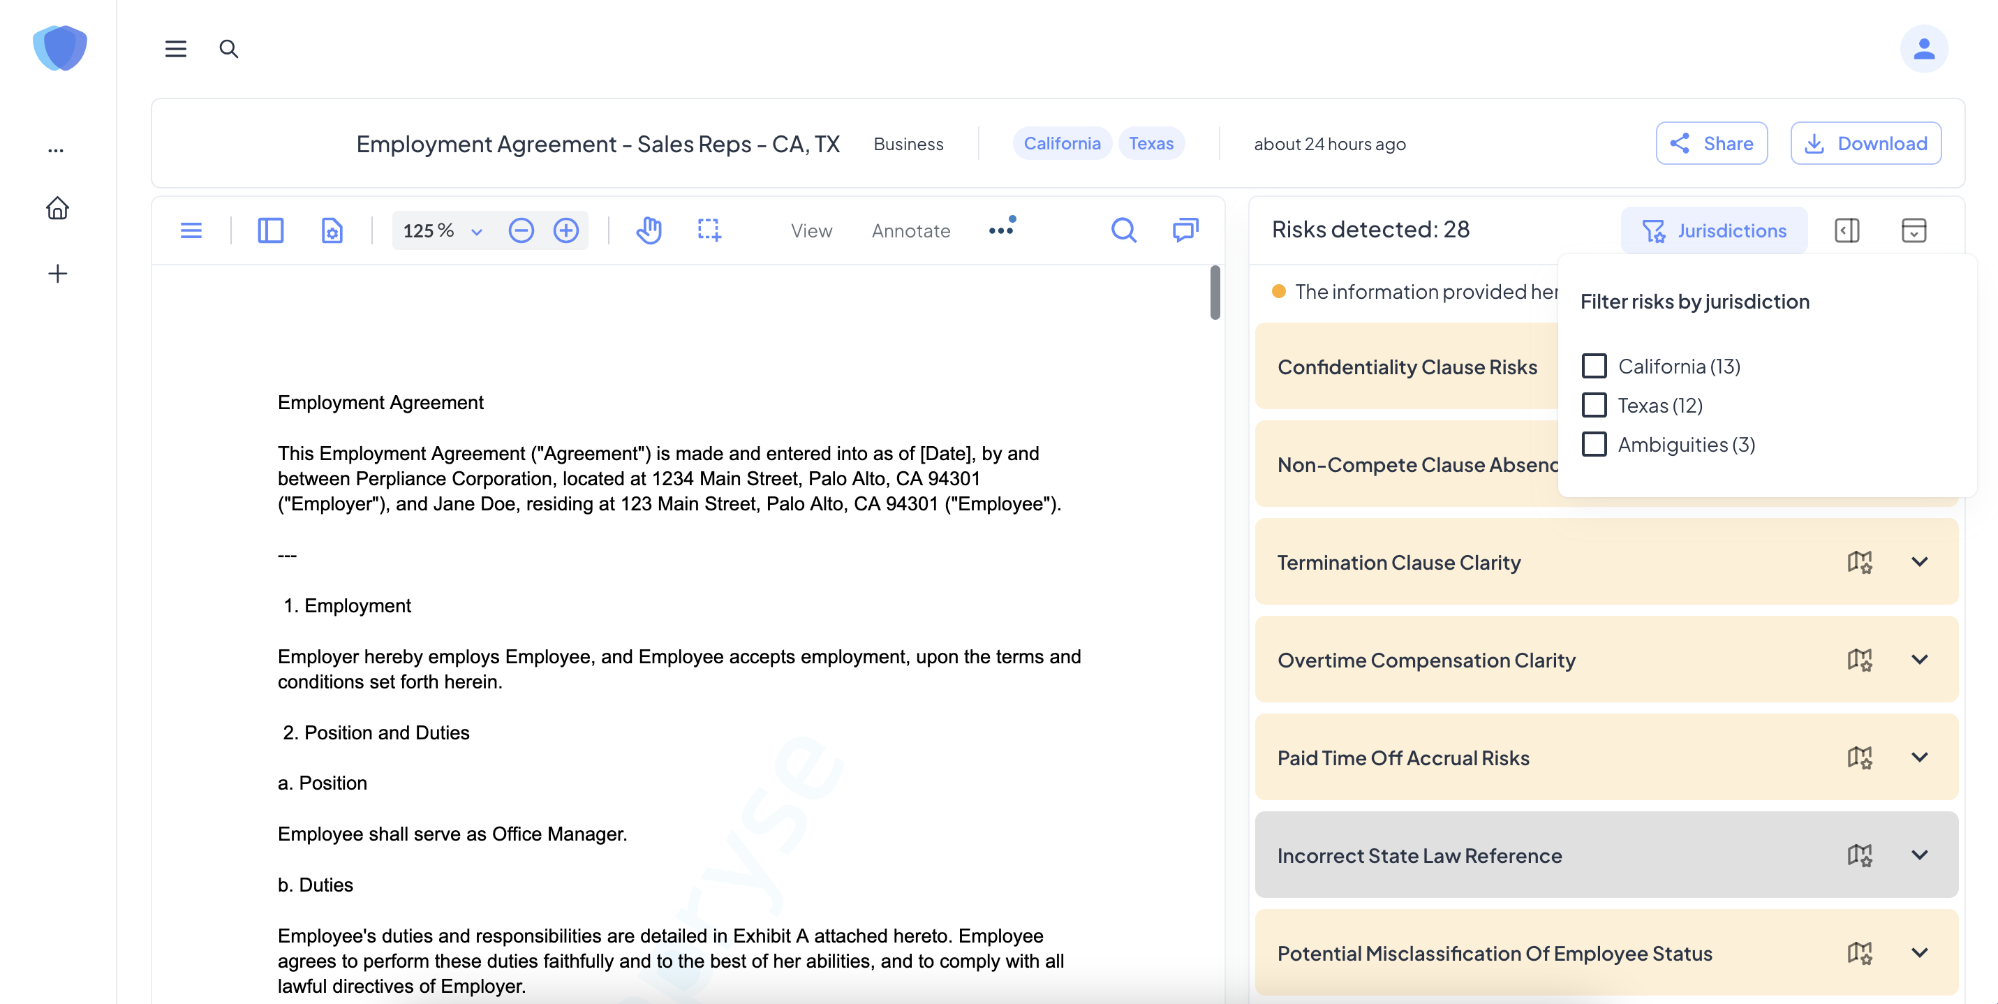Viewport: 1998px width, 1004px height.
Task: Go to the home sidebar icon
Action: [x=57, y=208]
